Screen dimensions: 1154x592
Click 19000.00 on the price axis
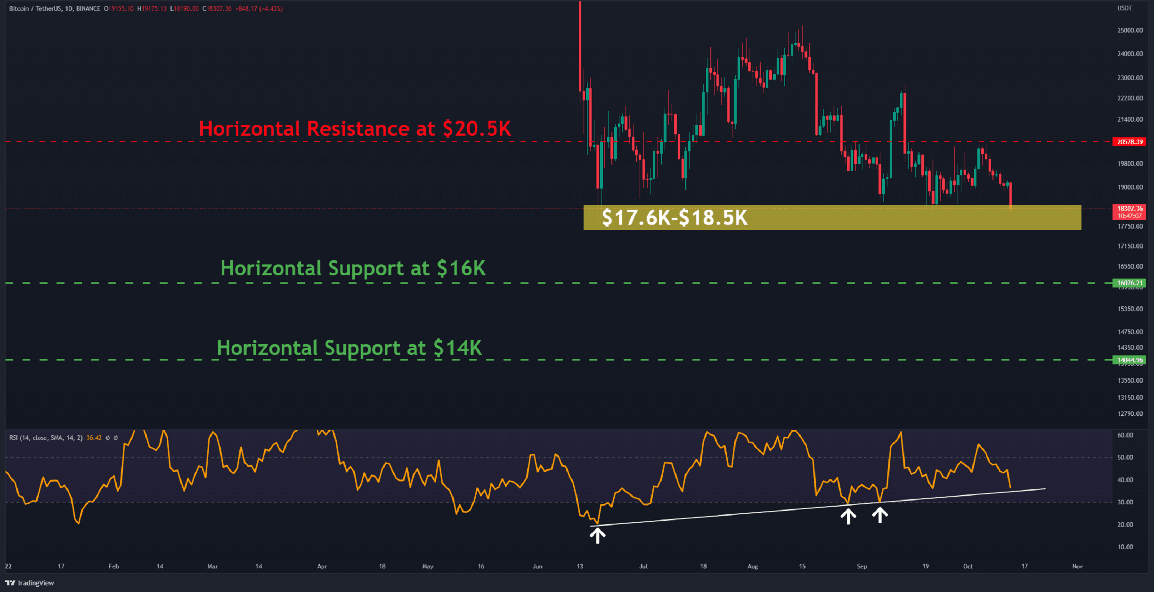pyautogui.click(x=1130, y=187)
